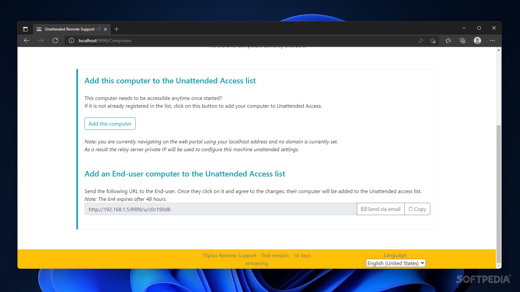520x292 pixels.
Task: Copy the End-user URL with Copy button
Action: coord(417,209)
